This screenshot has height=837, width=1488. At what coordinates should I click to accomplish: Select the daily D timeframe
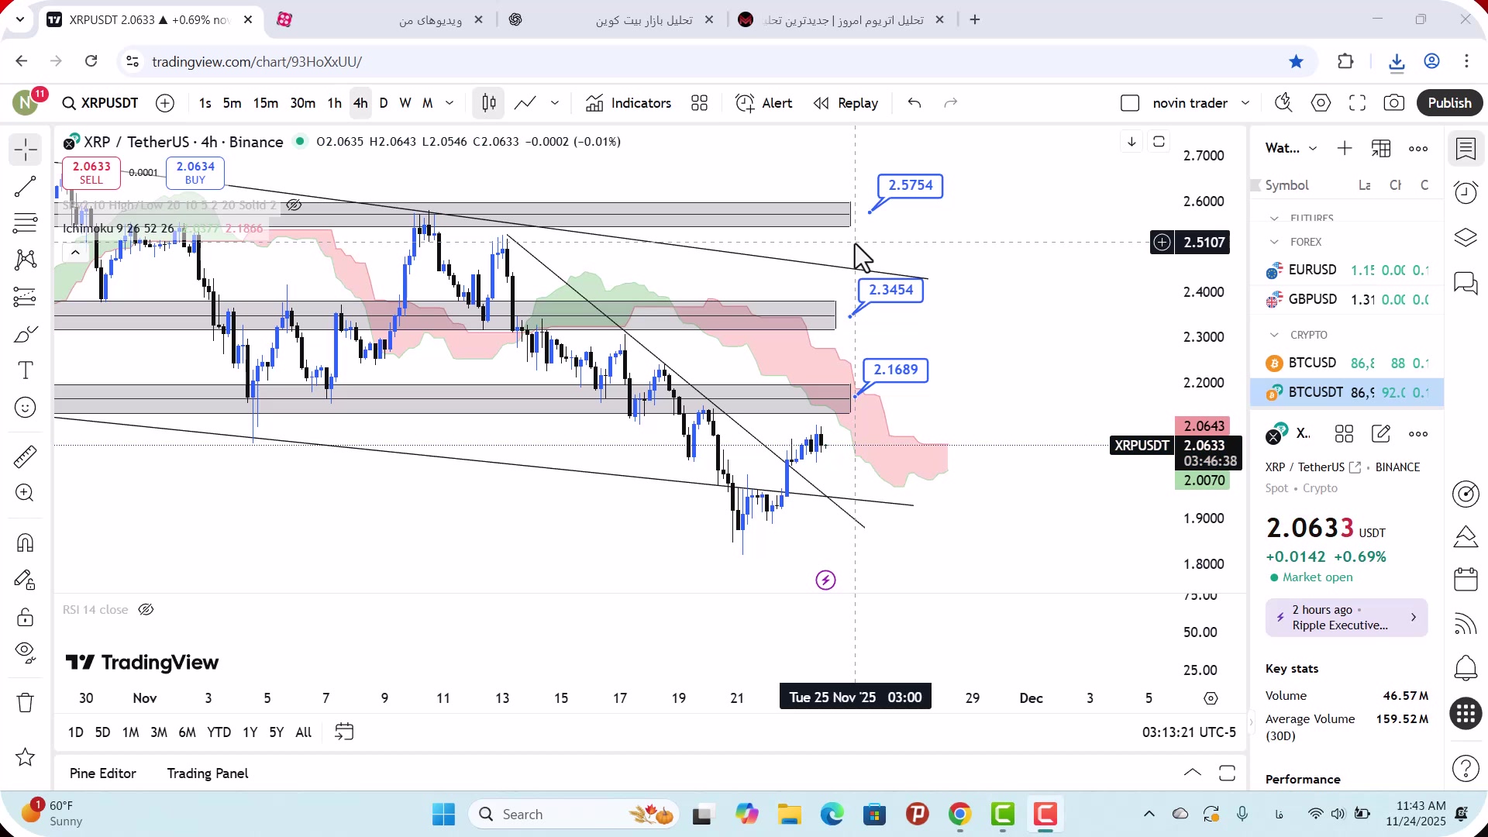(384, 103)
